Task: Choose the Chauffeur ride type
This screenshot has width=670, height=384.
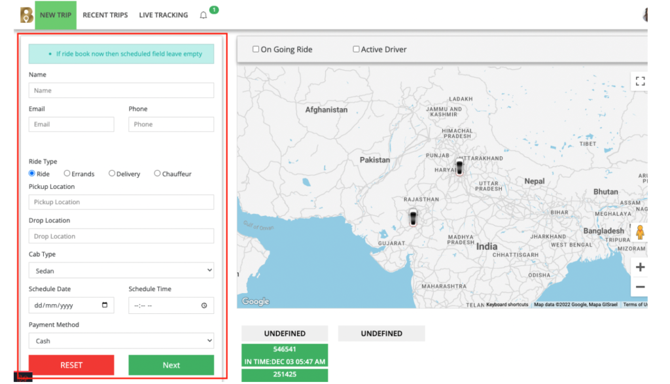Action: (x=157, y=173)
